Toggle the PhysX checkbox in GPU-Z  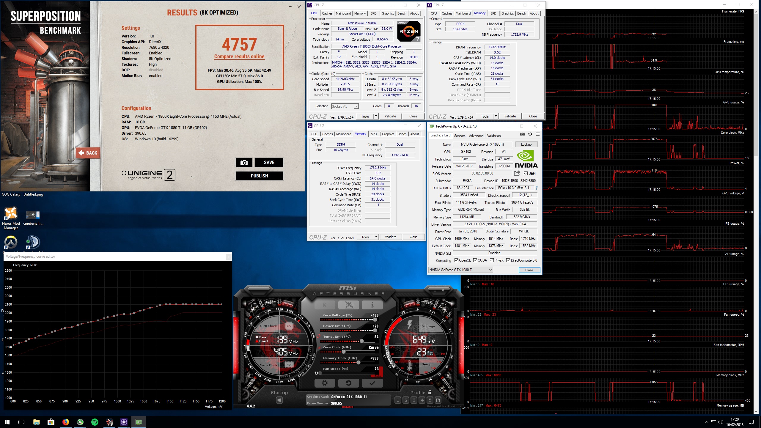[492, 260]
